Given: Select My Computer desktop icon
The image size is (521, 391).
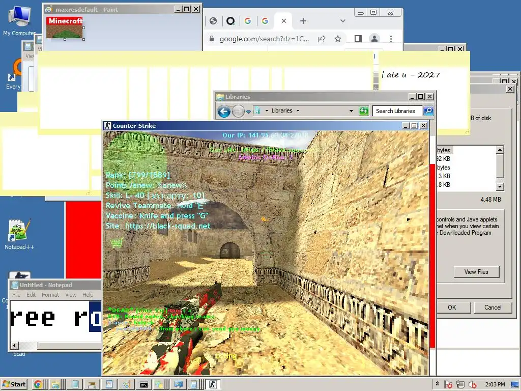Looking at the screenshot, I should (x=19, y=20).
